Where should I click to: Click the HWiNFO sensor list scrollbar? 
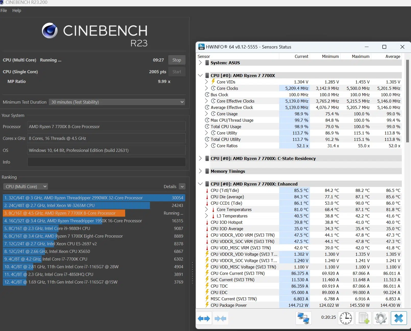pyautogui.click(x=407, y=101)
